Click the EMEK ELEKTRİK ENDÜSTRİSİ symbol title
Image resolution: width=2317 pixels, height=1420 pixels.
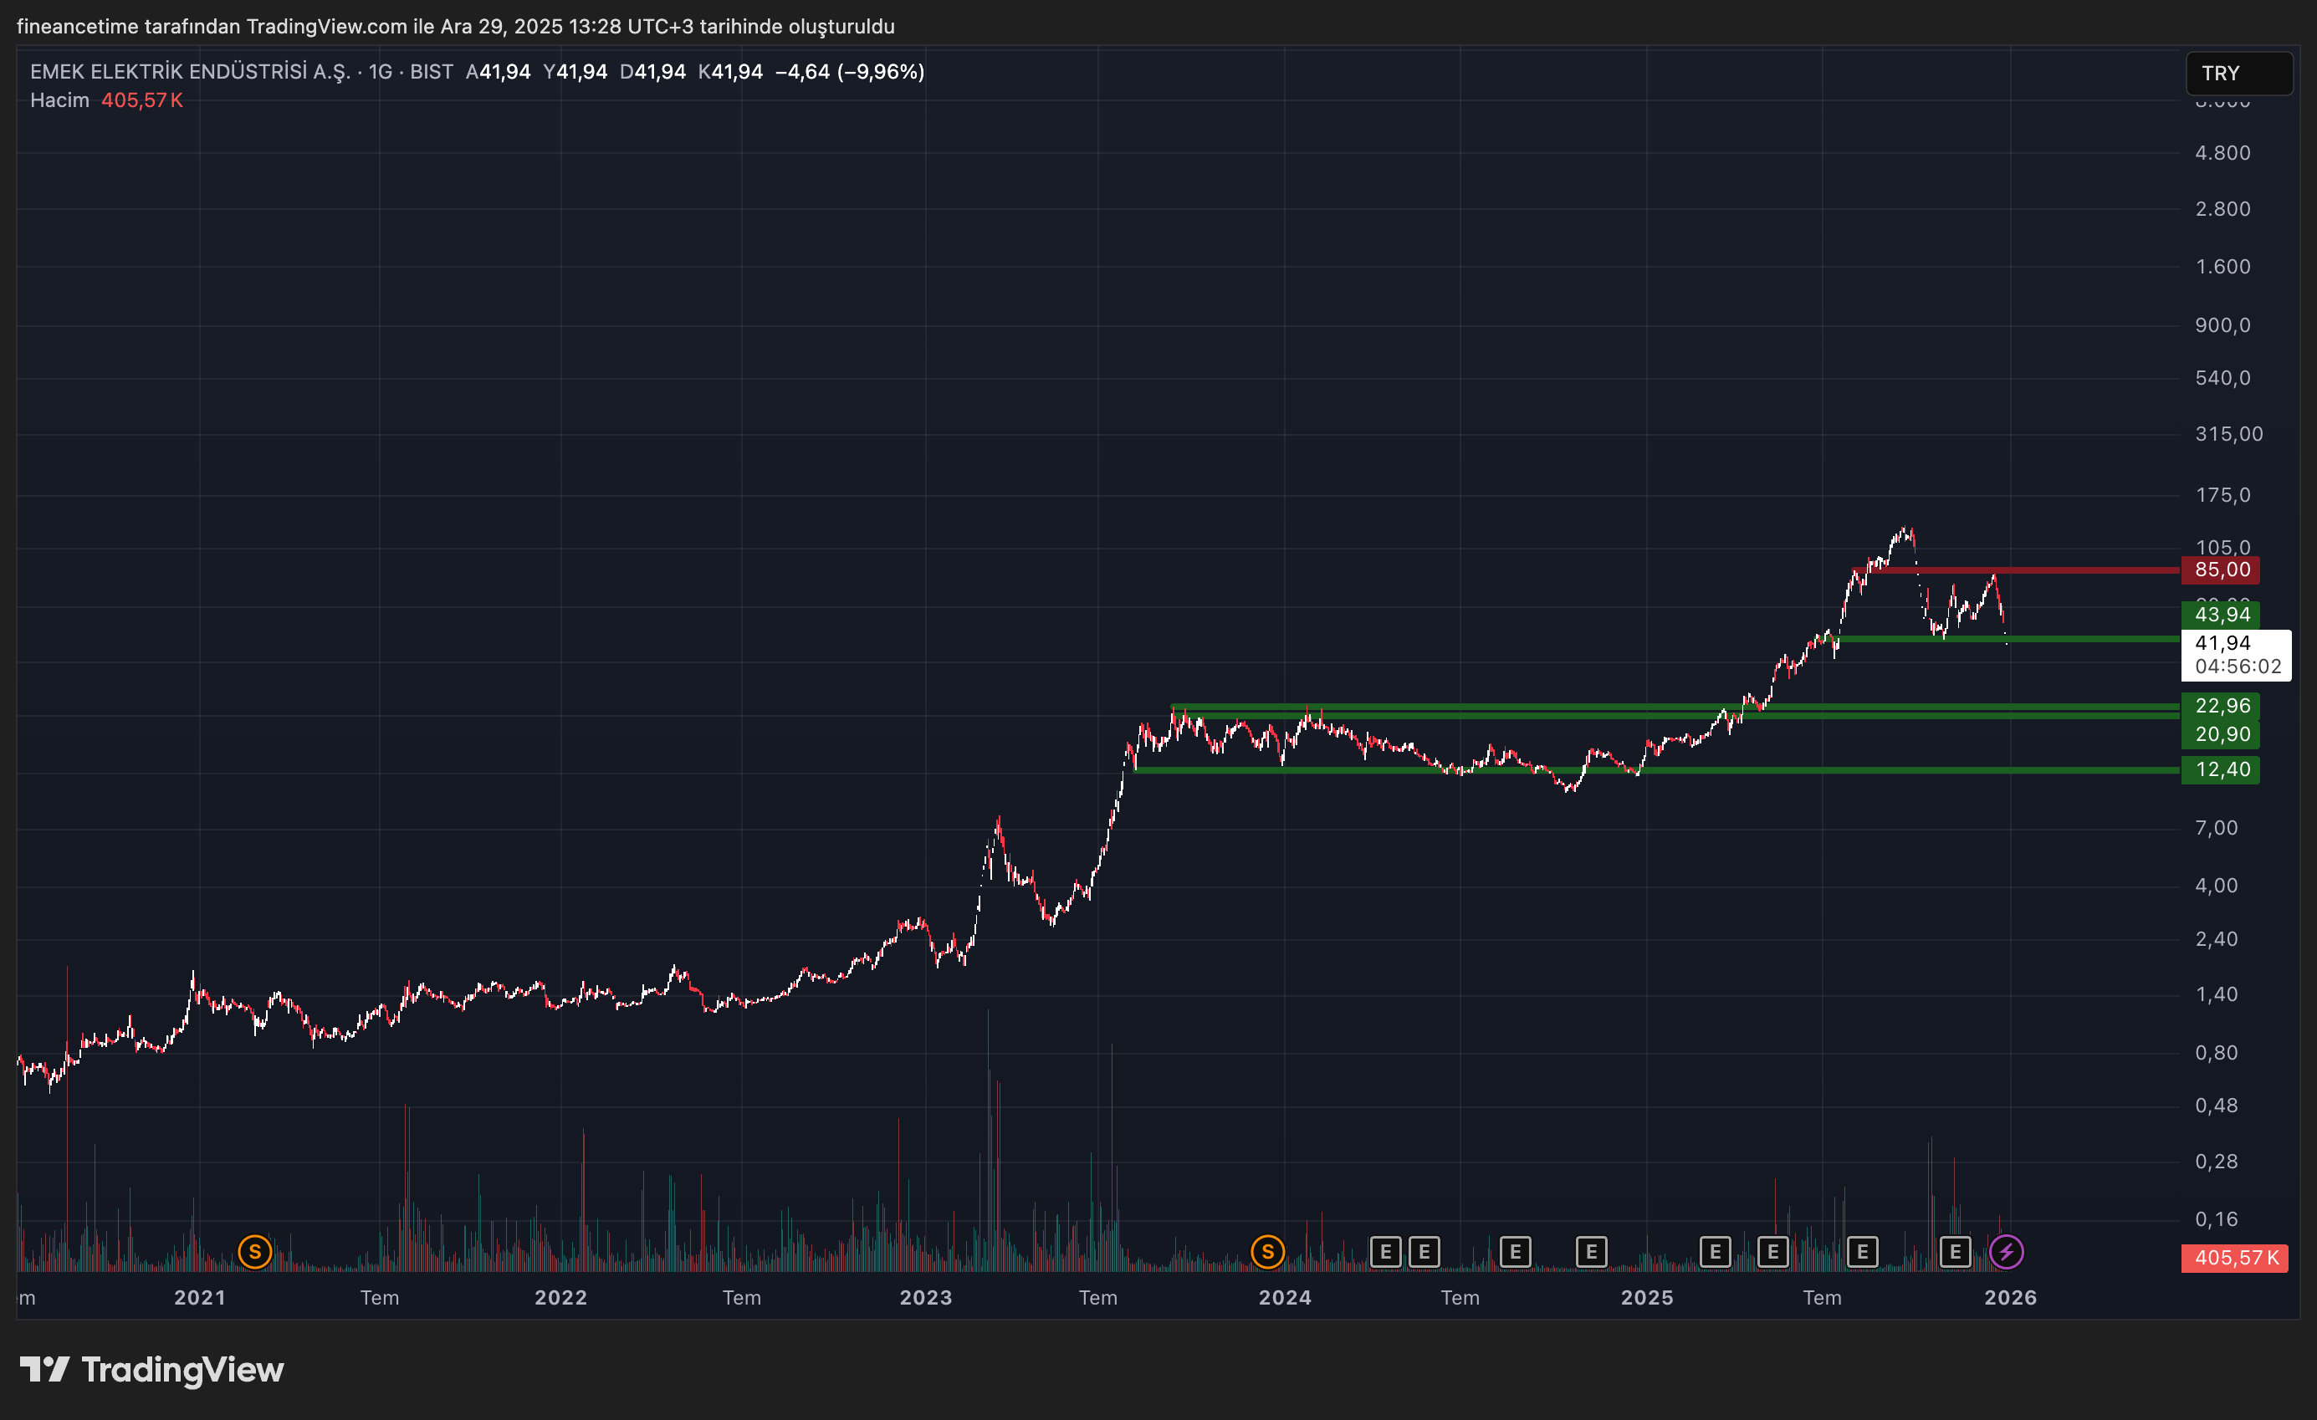click(x=190, y=71)
